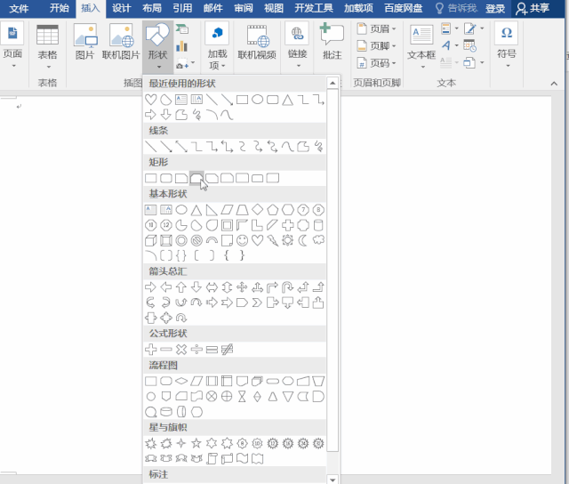Viewport: 569px width, 484px height.
Task: Click the Pictures insert button
Action: pyautogui.click(x=85, y=42)
